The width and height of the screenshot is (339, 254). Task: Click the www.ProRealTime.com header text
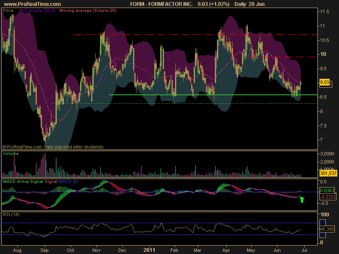click(33, 4)
